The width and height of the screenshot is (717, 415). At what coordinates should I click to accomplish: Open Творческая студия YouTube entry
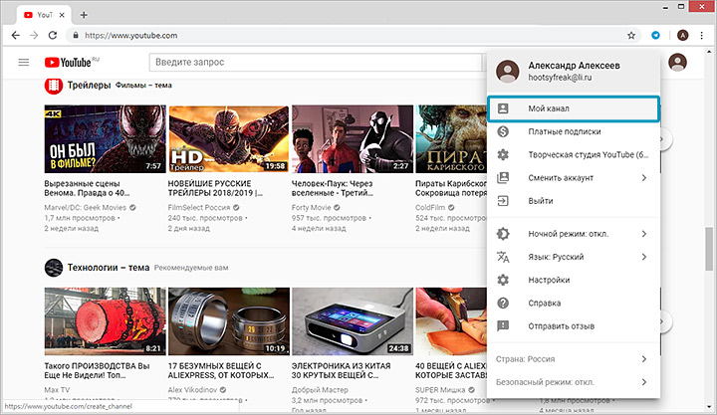[574, 154]
